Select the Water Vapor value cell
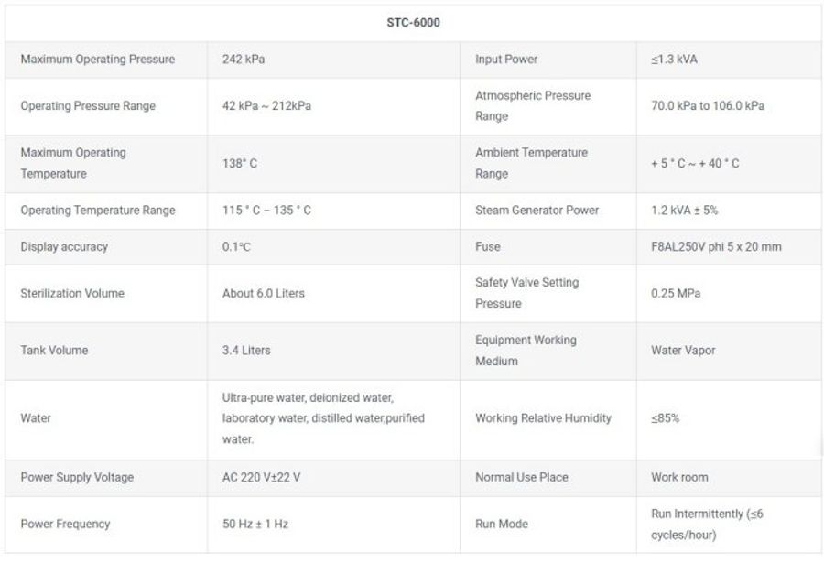Viewport: 824px width, 563px height. pos(682,351)
